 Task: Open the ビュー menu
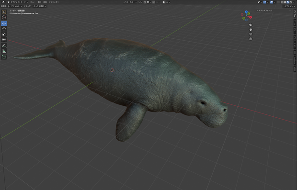click(x=33, y=2)
